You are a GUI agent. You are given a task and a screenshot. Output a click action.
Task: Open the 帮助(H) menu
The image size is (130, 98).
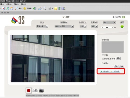click(x=23, y=4)
